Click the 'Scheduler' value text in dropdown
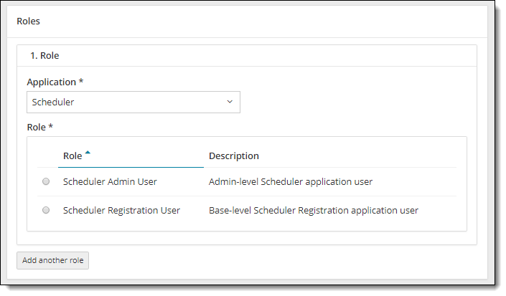 coord(53,102)
